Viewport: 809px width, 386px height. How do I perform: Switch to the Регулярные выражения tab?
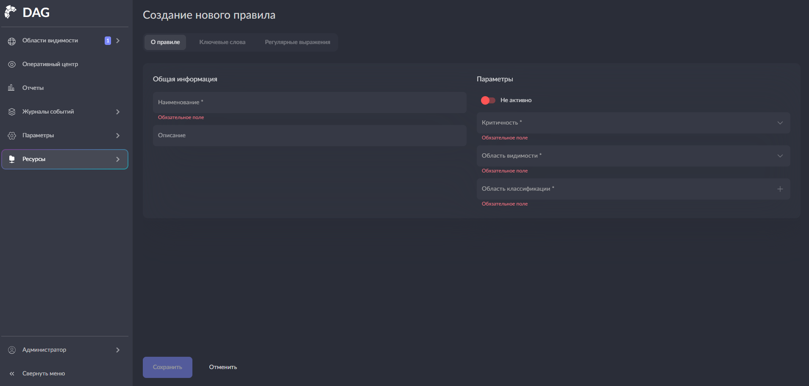tap(297, 42)
